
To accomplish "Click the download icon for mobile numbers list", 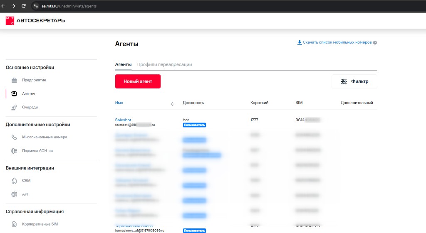I will (300, 42).
